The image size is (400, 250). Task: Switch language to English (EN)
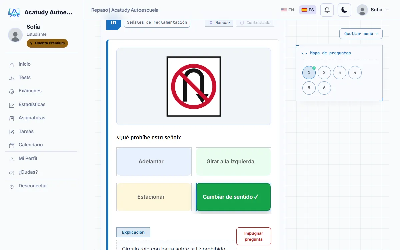tap(288, 10)
